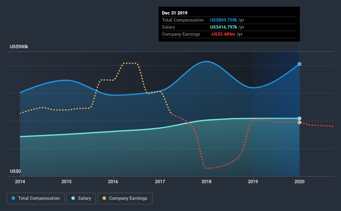This screenshot has width=341, height=211.
Task: Select the Company Earnings data point at 2020
Action: coord(299,123)
